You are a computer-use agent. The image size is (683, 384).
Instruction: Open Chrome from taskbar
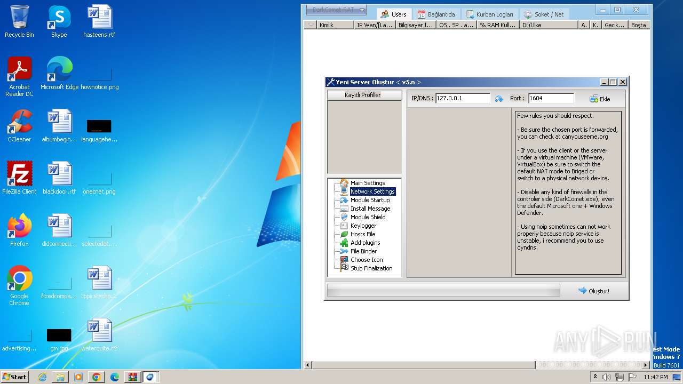pyautogui.click(x=96, y=377)
